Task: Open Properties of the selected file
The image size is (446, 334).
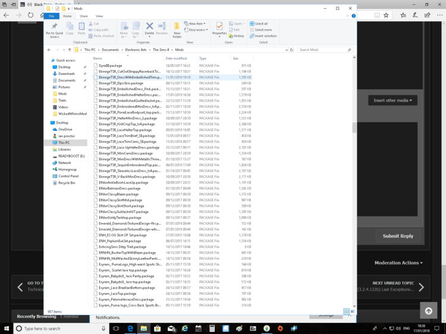Action: 219,30
